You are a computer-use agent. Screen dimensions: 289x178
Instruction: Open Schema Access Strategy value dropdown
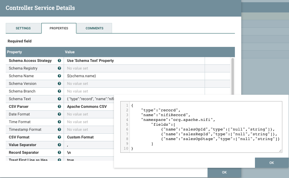pos(134,61)
